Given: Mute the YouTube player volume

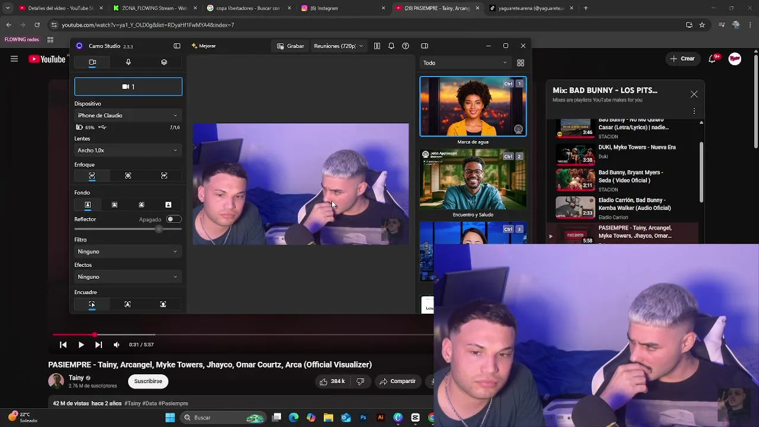Looking at the screenshot, I should click(x=116, y=345).
